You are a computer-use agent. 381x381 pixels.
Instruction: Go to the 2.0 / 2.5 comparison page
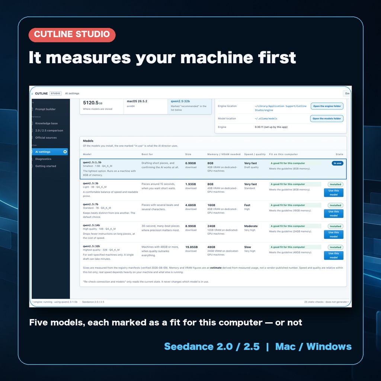click(x=49, y=131)
